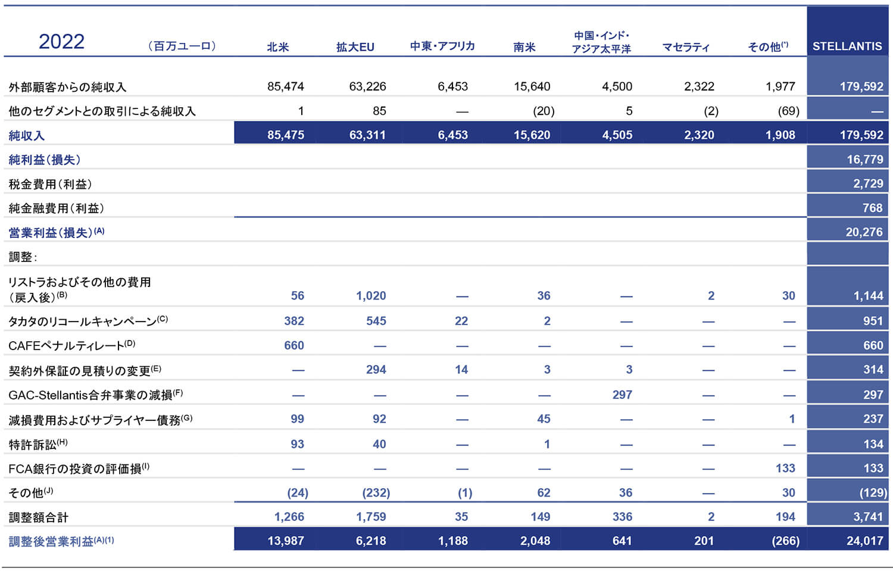Click the restructuring value 1,020
This screenshot has height=571, width=893.
(x=371, y=296)
